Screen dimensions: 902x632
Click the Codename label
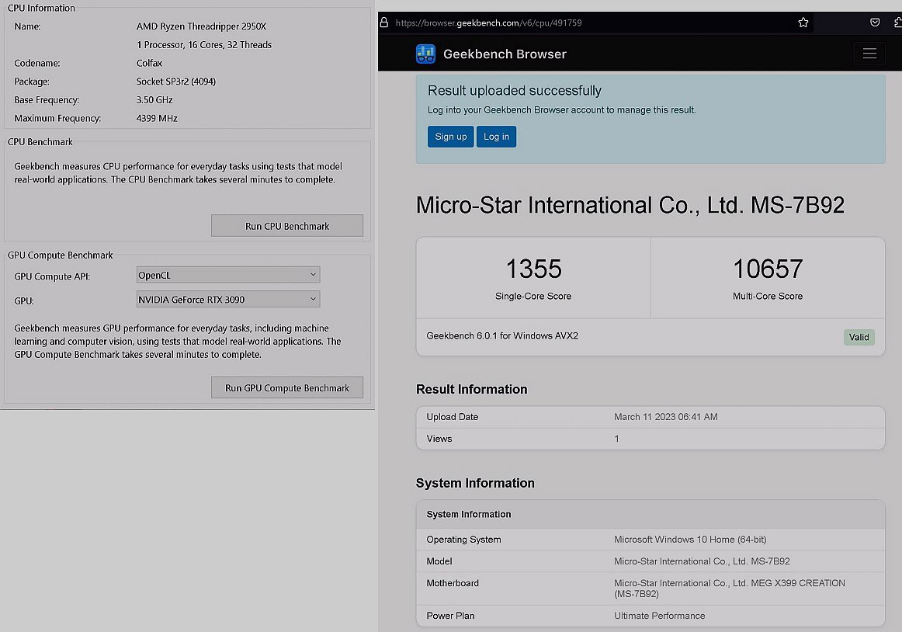pos(37,64)
